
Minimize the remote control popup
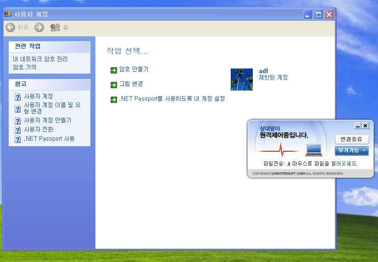[x=358, y=125]
